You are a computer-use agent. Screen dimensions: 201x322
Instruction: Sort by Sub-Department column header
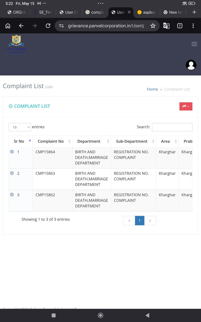click(x=133, y=141)
